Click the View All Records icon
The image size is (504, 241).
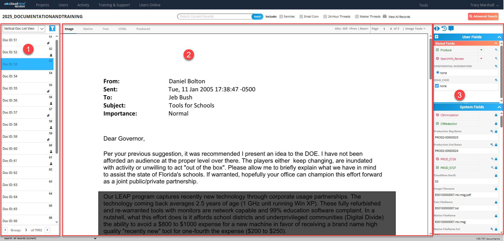coord(384,16)
